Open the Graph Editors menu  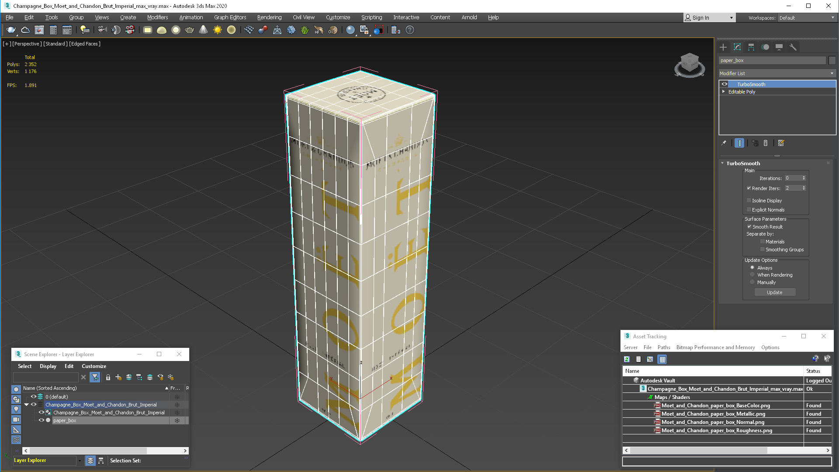tap(230, 17)
